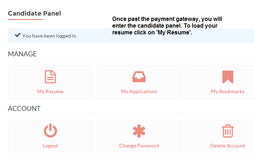Viewport: 254px width, 157px height.
Task: Open the My Resume document icon
Action: 50,77
